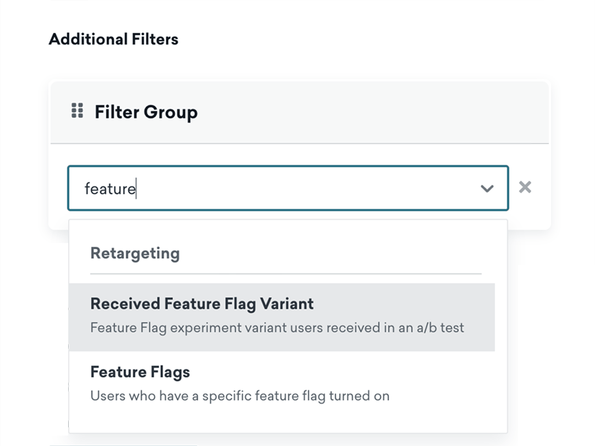The image size is (595, 446).
Task: Remove the filter with the X icon
Action: pos(525,188)
